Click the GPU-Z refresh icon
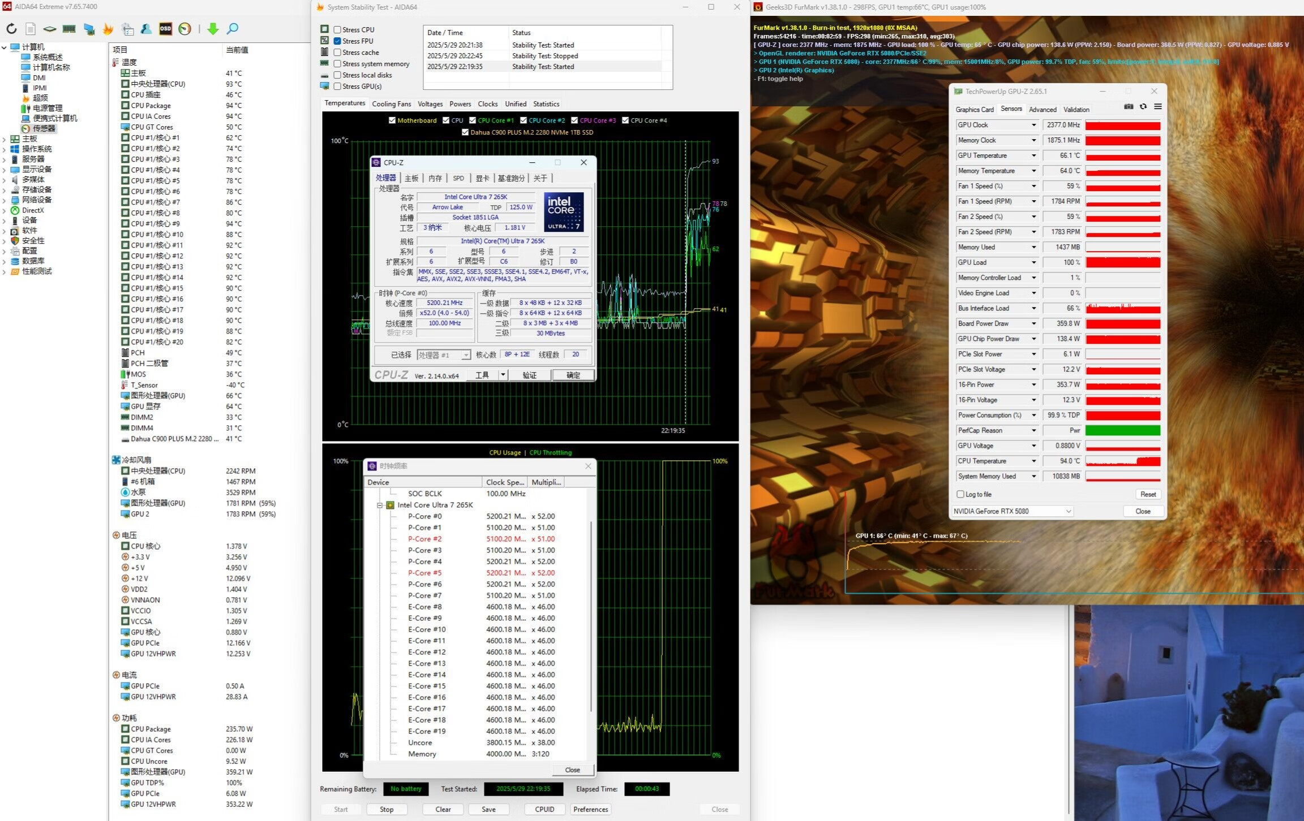The width and height of the screenshot is (1304, 821). pos(1143,106)
